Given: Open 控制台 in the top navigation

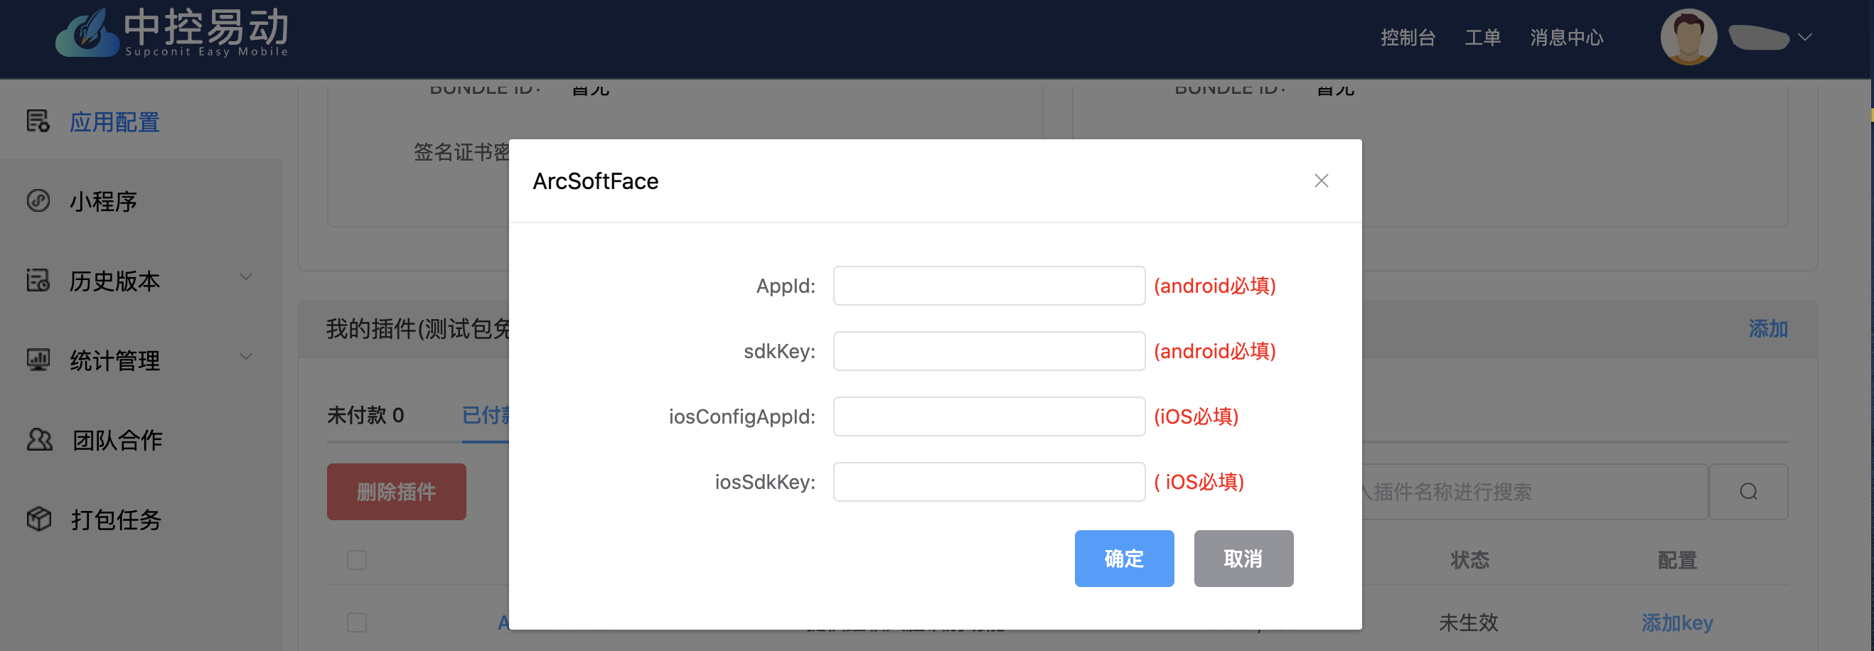Looking at the screenshot, I should tap(1408, 37).
